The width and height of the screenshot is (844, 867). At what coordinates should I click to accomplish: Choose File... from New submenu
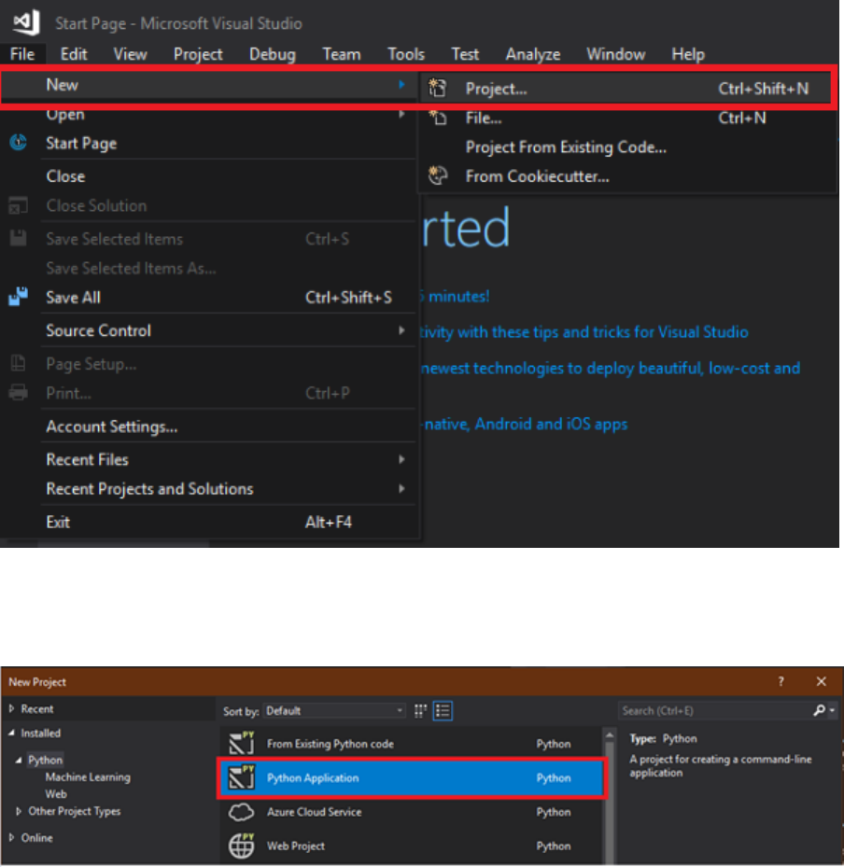626,118
